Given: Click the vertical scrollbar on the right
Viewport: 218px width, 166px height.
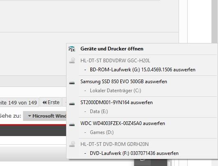Looking at the screenshot, I should pyautogui.click(x=215, y=21).
